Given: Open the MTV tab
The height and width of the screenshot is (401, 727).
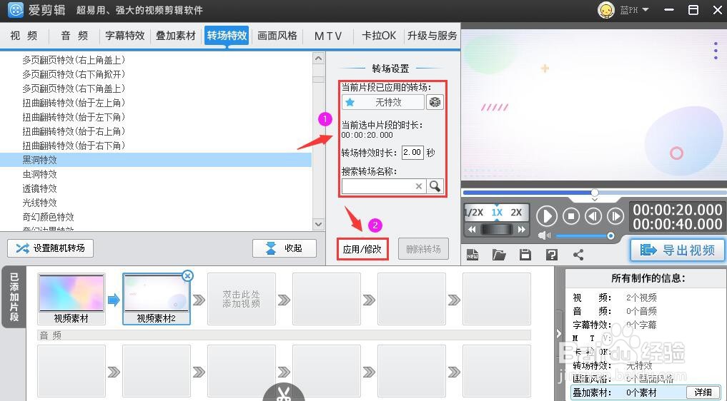Looking at the screenshot, I should click(328, 36).
